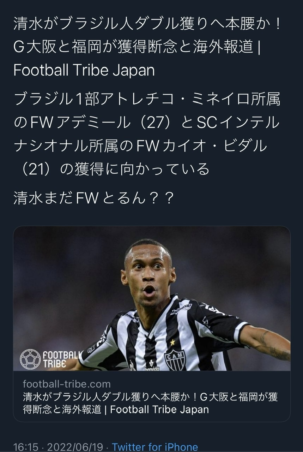Image resolution: width=303 pixels, height=452 pixels.
Task: Open the player photo link card image
Action: [152, 298]
